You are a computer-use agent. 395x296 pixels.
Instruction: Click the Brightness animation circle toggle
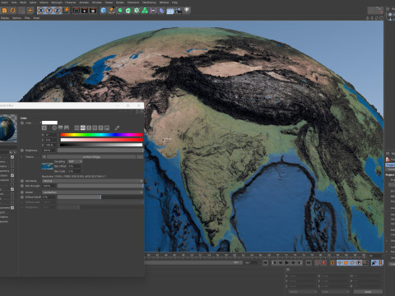[x=22, y=150]
